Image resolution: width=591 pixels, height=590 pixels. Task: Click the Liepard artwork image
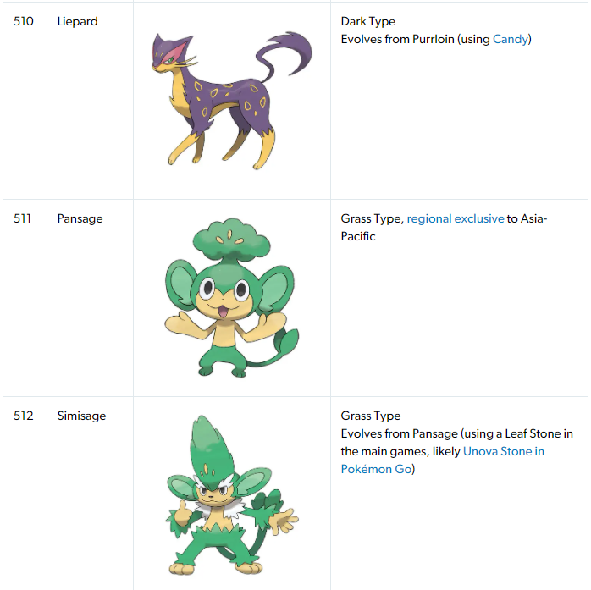(232, 101)
